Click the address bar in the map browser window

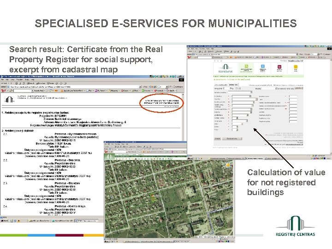pyautogui.click(x=148, y=149)
